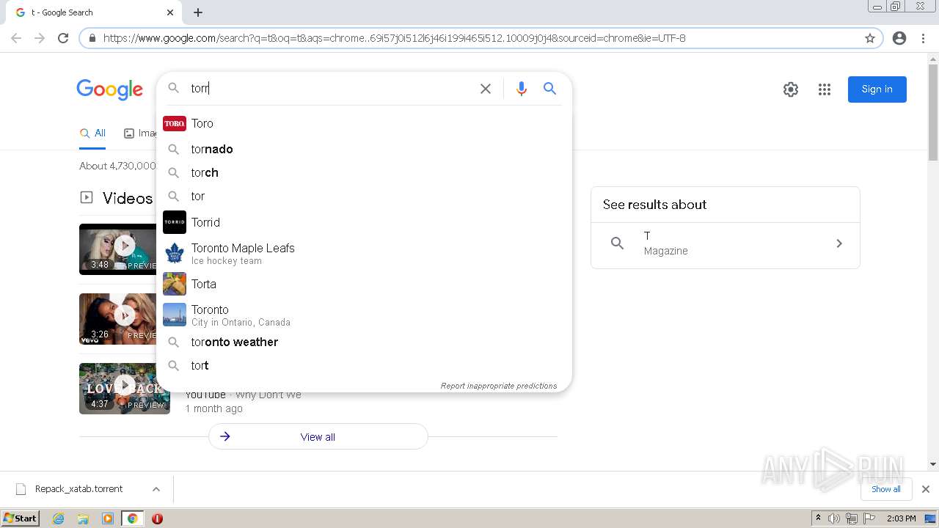Screen dimensions: 939x528
Task: Launch Internet Explorer from the taskbar
Action: pos(59,518)
